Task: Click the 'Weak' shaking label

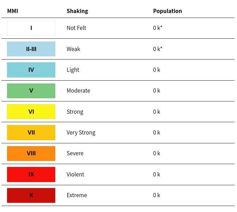Action: (x=73, y=49)
